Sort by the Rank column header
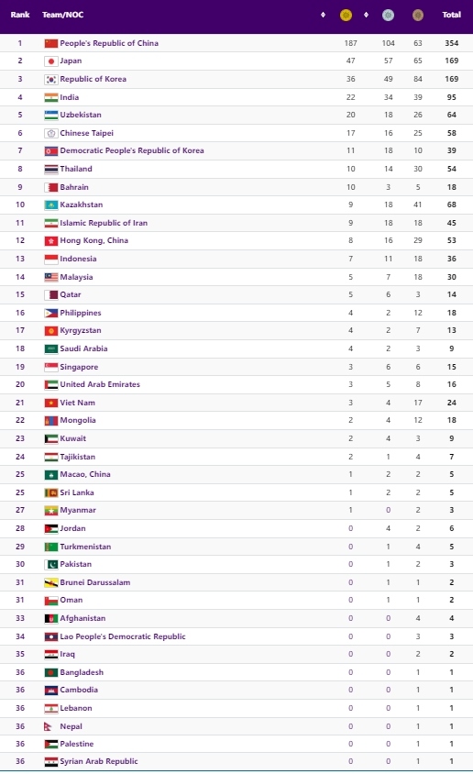The image size is (473, 774). pos(20,15)
